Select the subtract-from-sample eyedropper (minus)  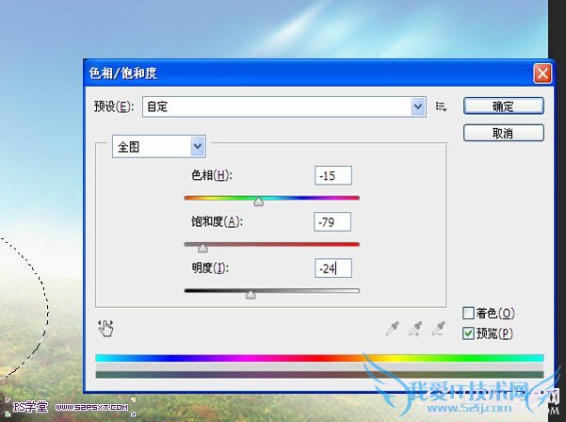click(438, 329)
